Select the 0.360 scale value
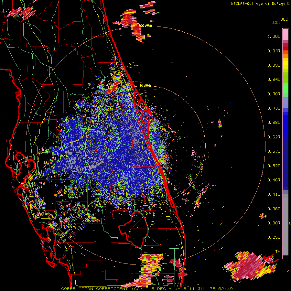Viewport: 291px width, 291px height. pyautogui.click(x=274, y=209)
